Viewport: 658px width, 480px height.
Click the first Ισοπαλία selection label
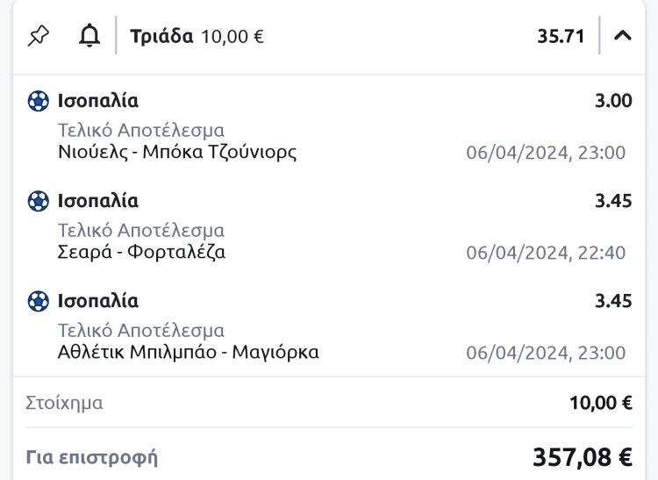point(97,101)
